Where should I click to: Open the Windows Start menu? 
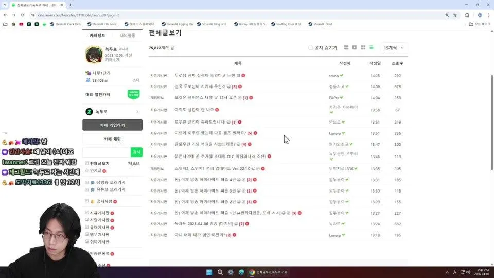pos(209,272)
